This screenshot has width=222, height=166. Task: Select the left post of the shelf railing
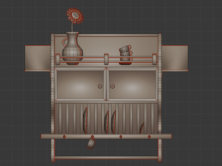point(58,59)
